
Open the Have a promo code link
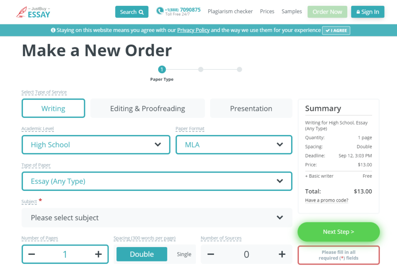326,200
